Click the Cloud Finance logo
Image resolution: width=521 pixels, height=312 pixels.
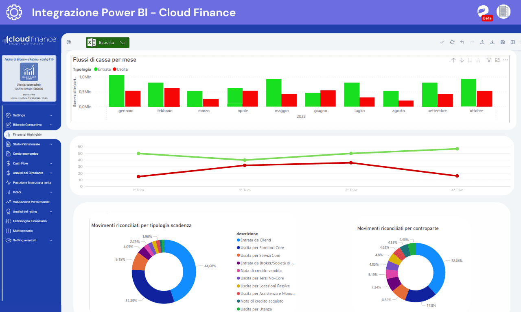pos(29,40)
